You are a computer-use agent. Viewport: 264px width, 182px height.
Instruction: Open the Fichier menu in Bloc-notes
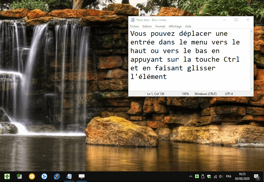pyautogui.click(x=134, y=26)
